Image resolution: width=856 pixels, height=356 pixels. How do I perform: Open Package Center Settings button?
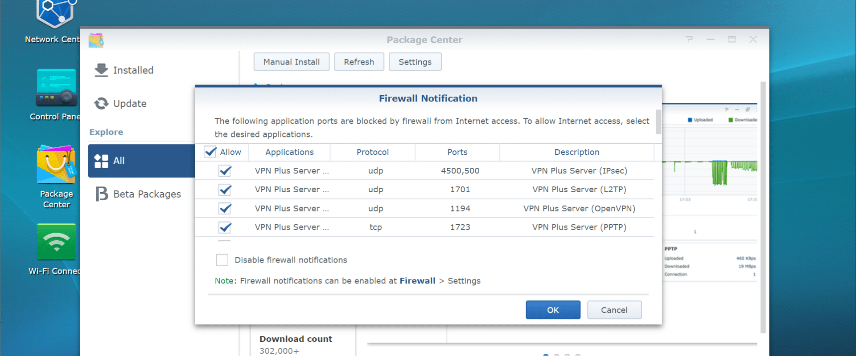tap(415, 62)
